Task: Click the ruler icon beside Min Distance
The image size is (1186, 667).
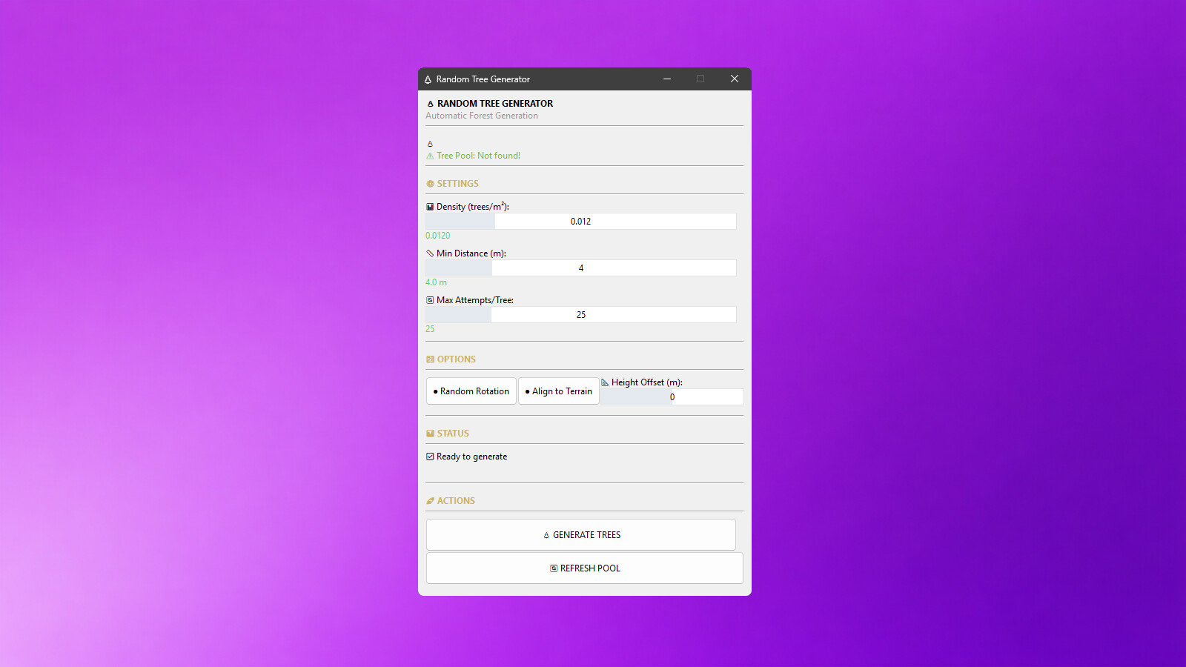Action: [430, 253]
